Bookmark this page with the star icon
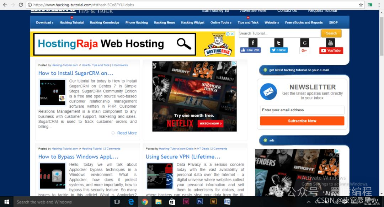This screenshot has width=384, height=207. (361, 5)
